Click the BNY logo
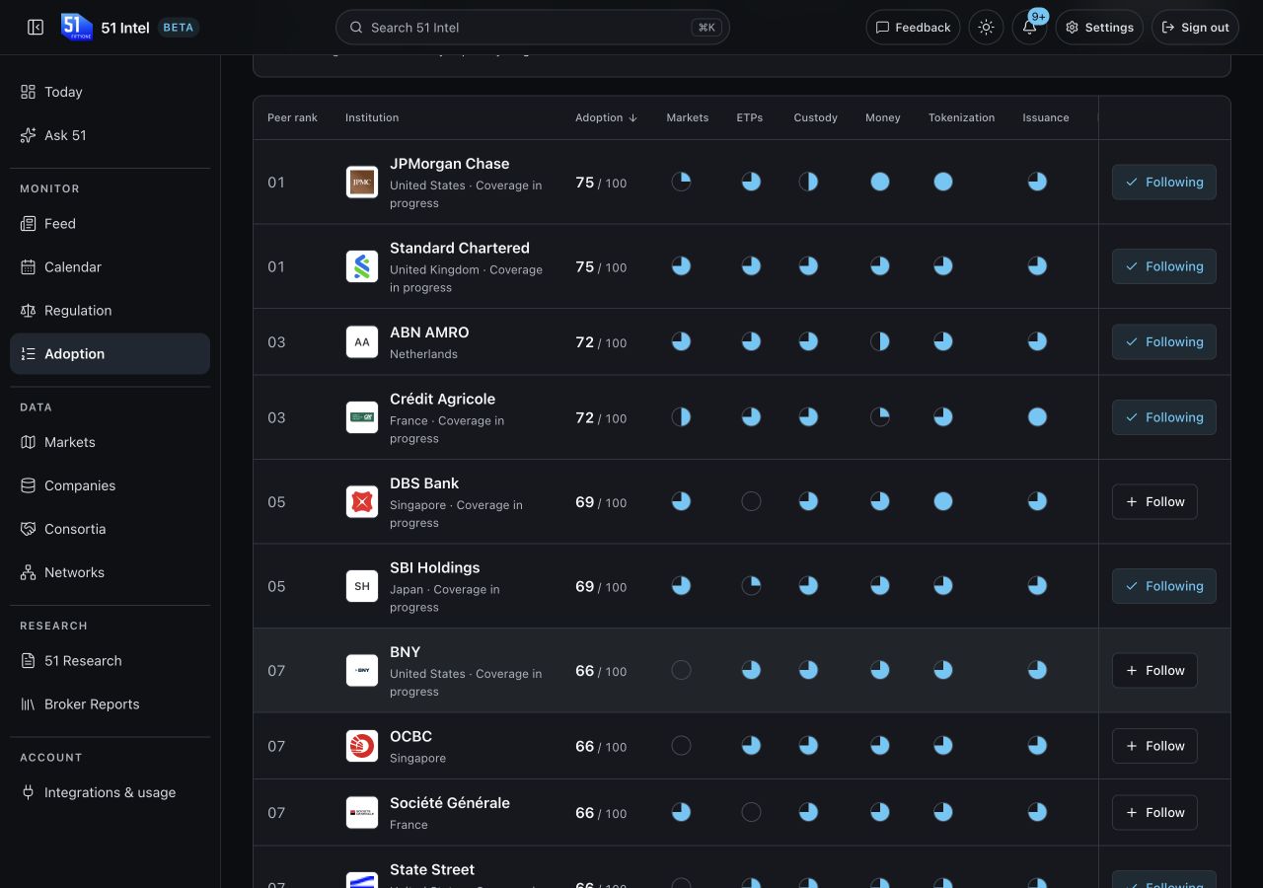Screen dimensions: 1263x888 pyautogui.click(x=362, y=671)
